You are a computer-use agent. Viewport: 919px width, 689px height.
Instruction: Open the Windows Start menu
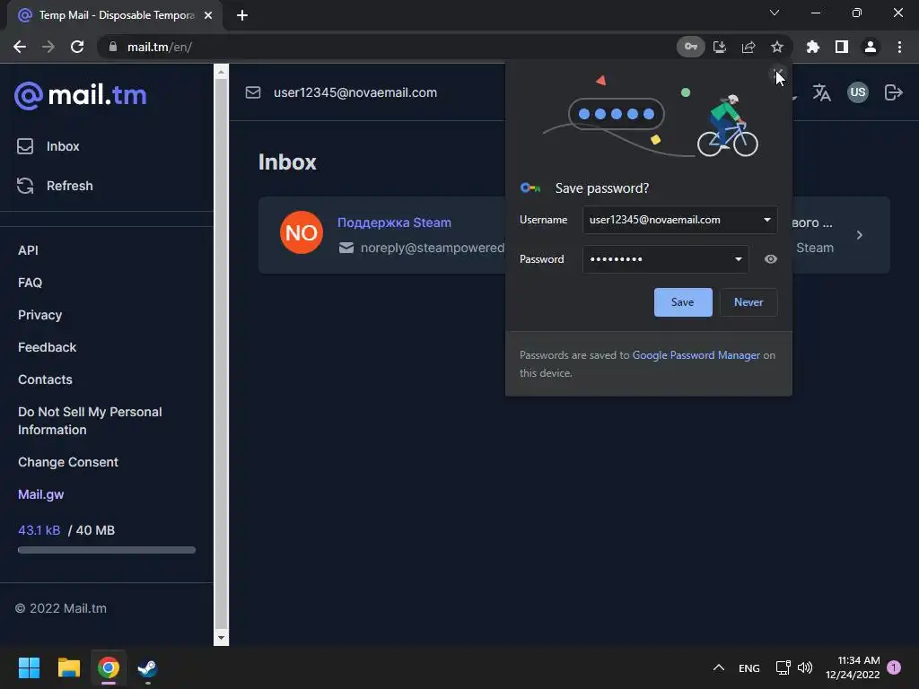pos(29,667)
